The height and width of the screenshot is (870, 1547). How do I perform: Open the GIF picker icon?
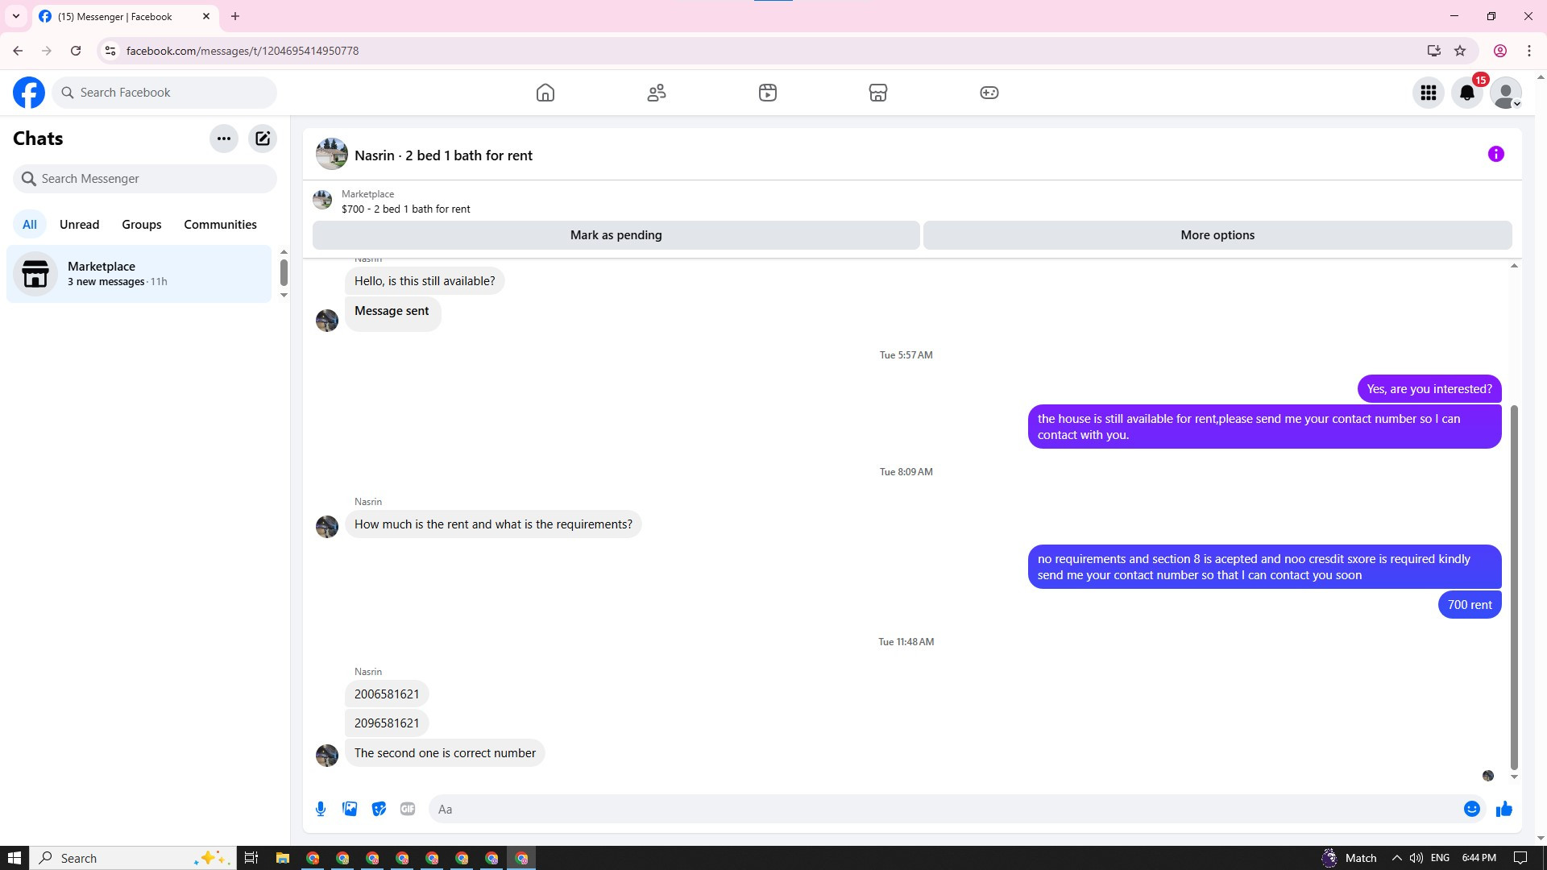point(408,809)
